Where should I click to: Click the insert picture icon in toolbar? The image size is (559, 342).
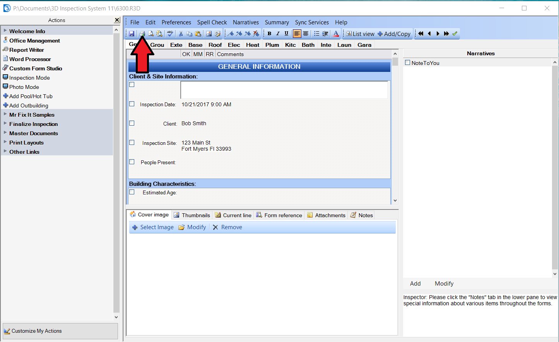(x=209, y=34)
